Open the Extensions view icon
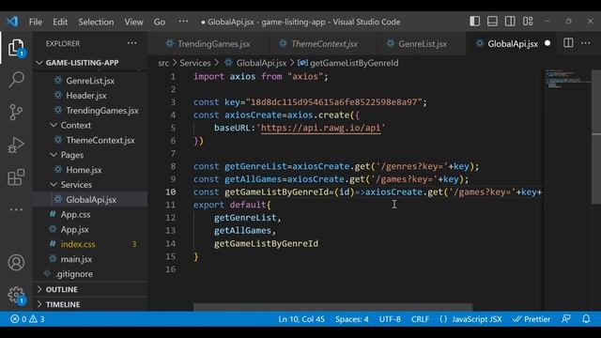 click(x=16, y=177)
